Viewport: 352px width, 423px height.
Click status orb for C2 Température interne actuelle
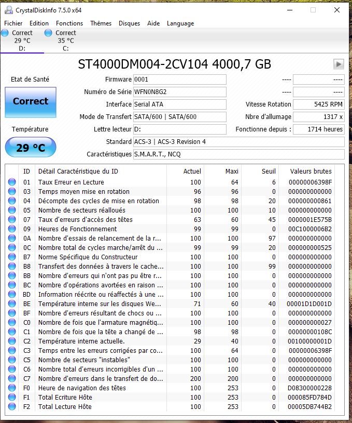pos(12,341)
